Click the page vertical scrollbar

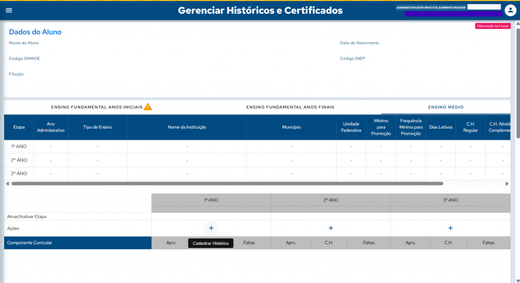click(x=517, y=81)
